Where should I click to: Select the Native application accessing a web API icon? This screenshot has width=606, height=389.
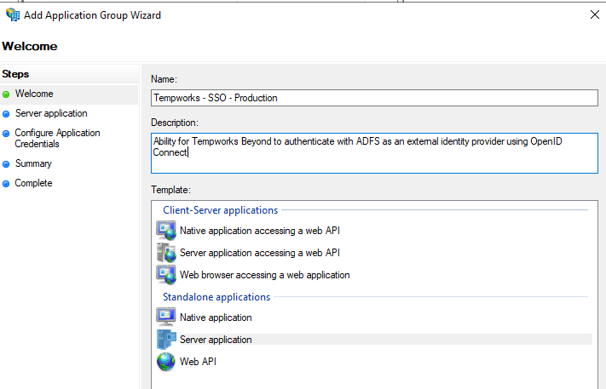point(166,231)
